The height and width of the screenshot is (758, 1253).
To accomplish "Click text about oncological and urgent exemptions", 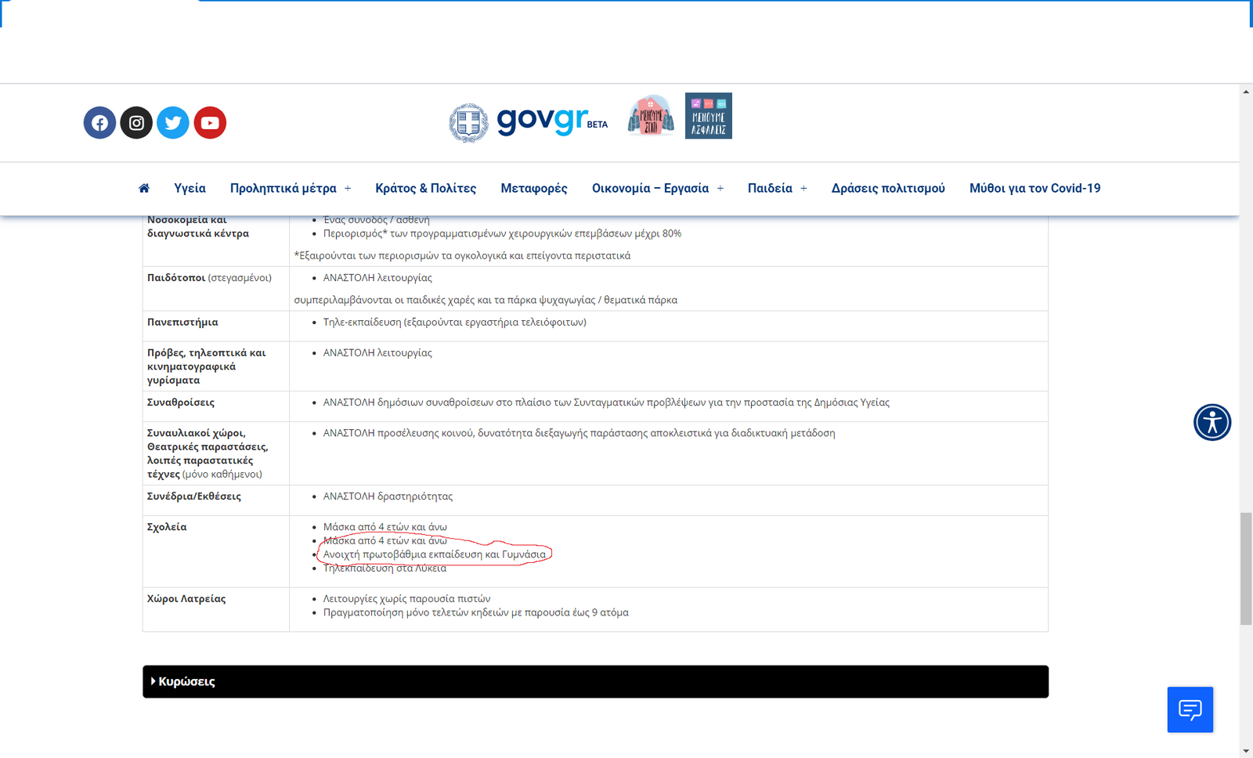I will tap(462, 256).
